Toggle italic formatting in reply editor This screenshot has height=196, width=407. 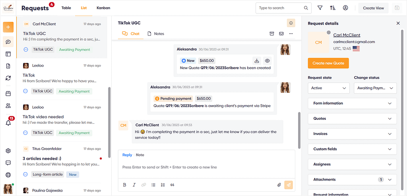(x=134, y=185)
